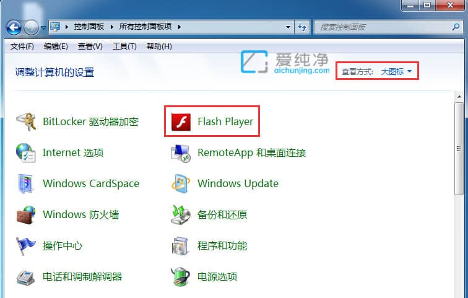Open RemoteApp 和桌面连接 link
The height and width of the screenshot is (298, 468).
pos(251,153)
